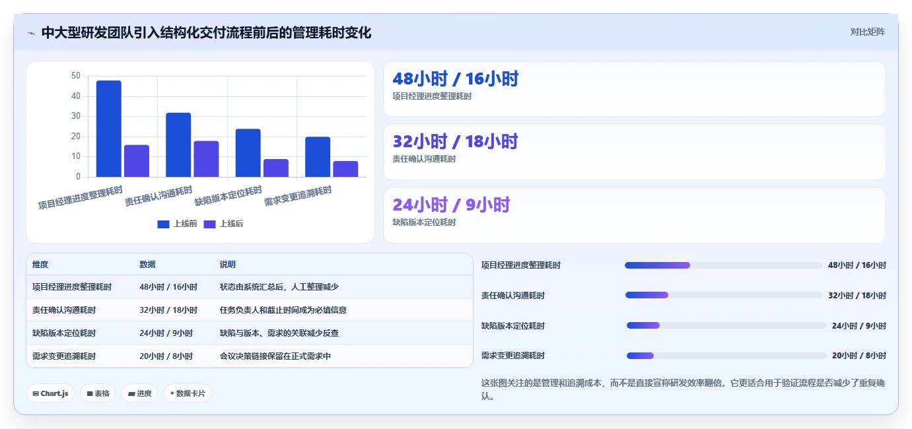Click the y-axis label 30 on chart
912x429 pixels.
click(x=75, y=116)
